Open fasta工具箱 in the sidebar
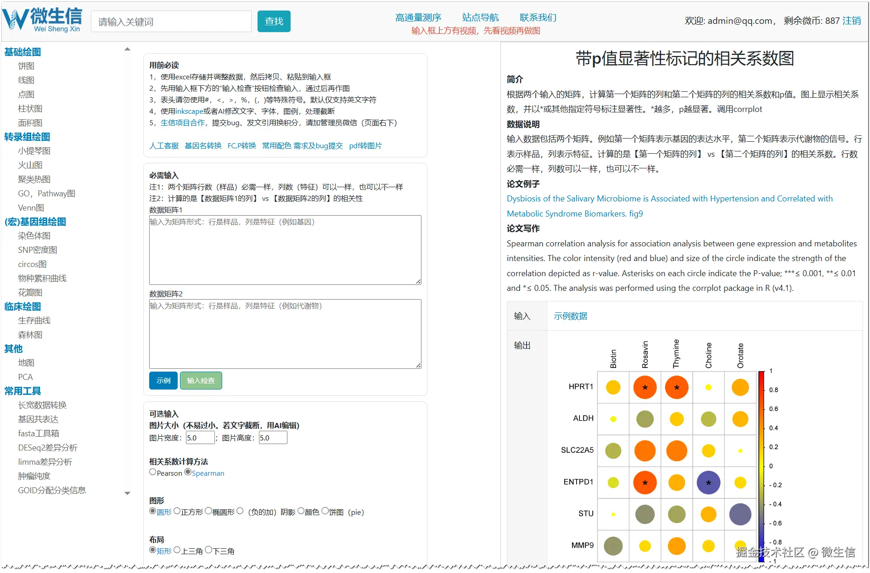870x573 pixels. [x=39, y=434]
